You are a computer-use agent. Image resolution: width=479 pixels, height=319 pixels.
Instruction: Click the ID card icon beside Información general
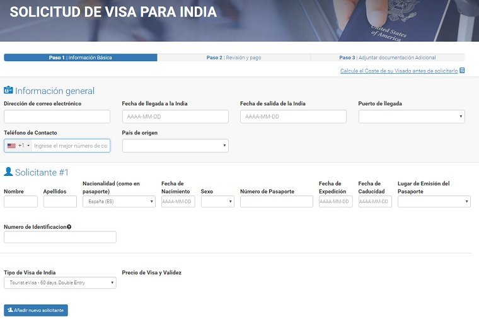pos(8,90)
